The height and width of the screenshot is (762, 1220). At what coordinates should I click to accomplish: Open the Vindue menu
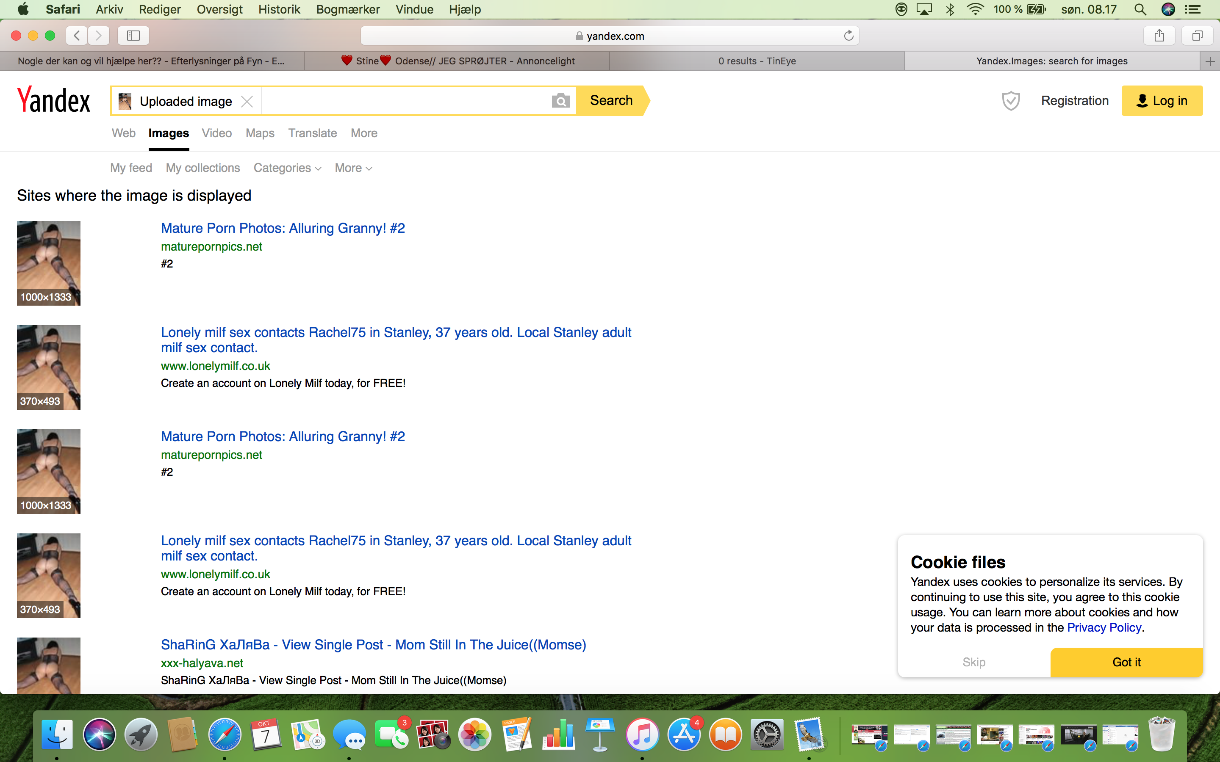click(x=414, y=9)
